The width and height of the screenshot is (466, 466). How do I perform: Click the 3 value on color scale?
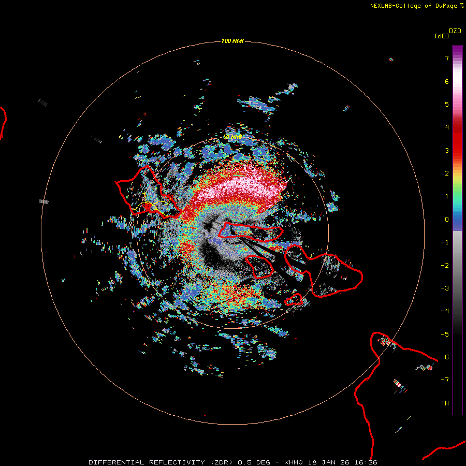click(x=447, y=150)
